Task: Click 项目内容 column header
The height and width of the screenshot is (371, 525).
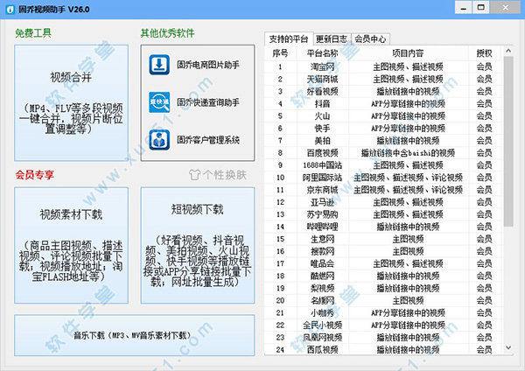Action: (x=408, y=53)
